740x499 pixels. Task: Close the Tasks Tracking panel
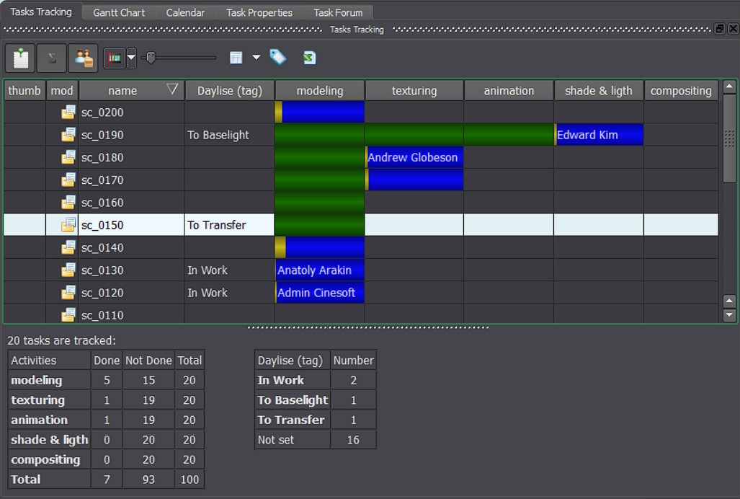pos(733,29)
